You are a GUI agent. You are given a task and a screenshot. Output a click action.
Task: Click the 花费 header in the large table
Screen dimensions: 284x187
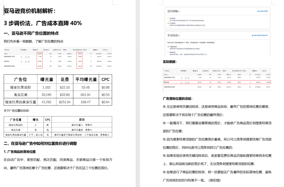[65, 80]
